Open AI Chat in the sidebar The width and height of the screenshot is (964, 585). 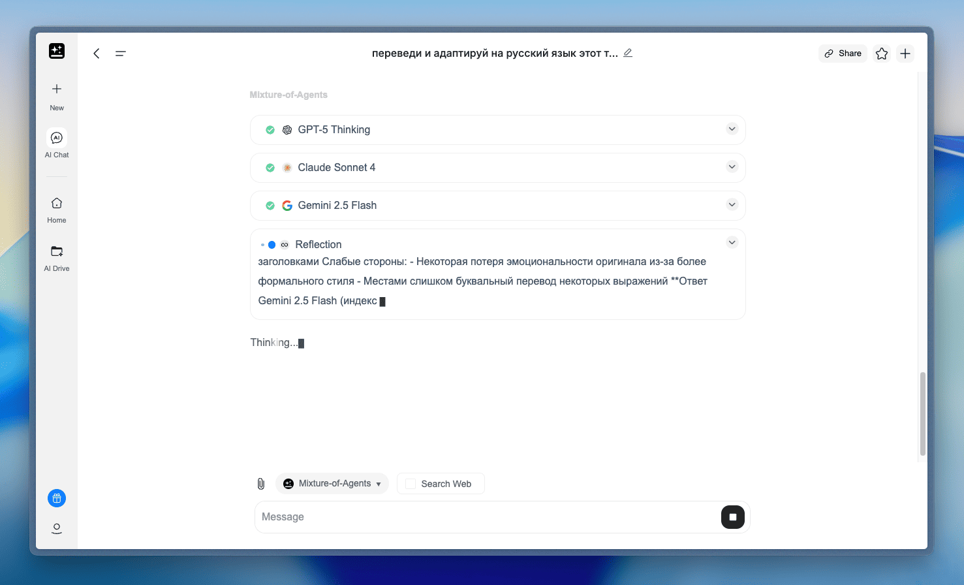coord(57,138)
